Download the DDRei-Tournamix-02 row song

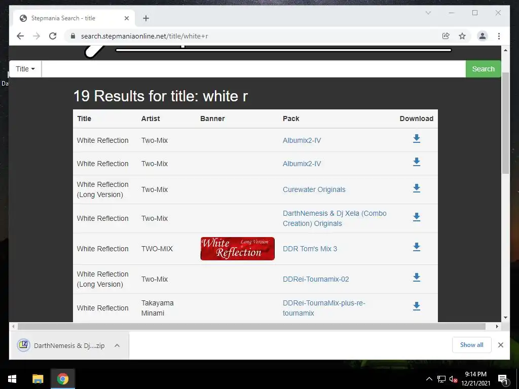(417, 278)
